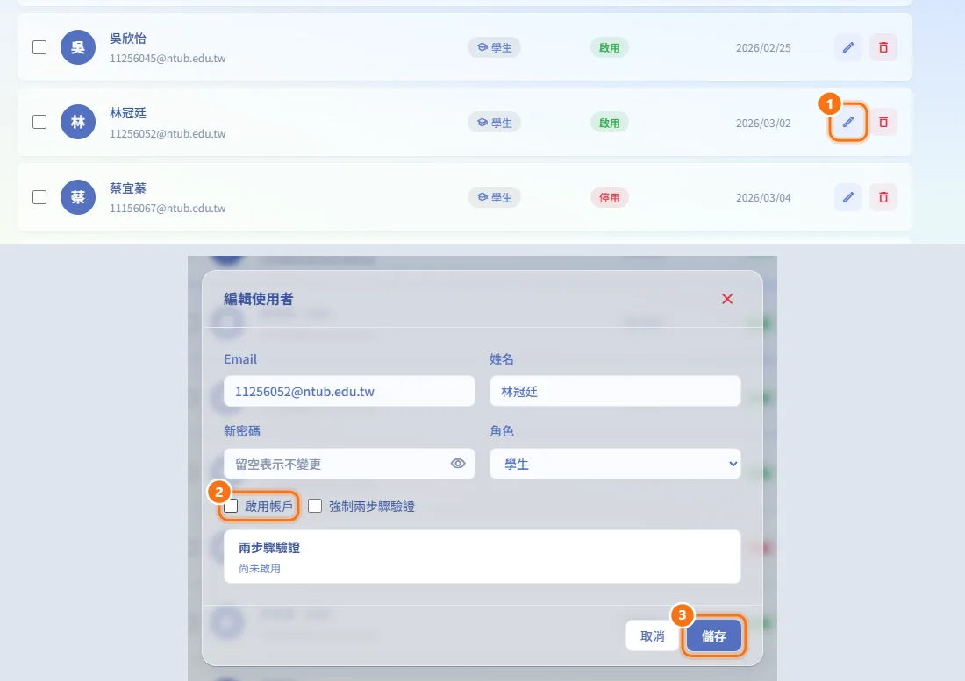Click 編輯使用者 dialog title
The height and width of the screenshot is (681, 965).
coord(259,299)
